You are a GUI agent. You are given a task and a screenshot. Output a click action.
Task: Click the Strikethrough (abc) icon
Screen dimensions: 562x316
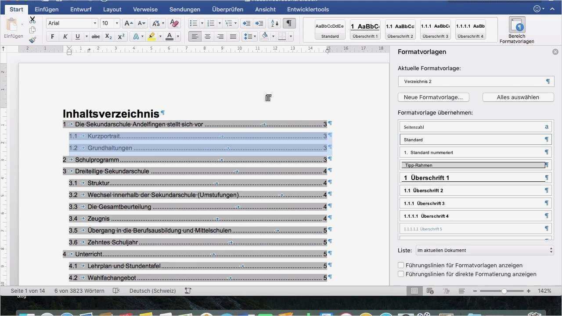click(96, 37)
